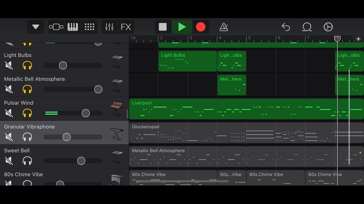
Task: Open the track mixer controls icon
Action: 109,27
